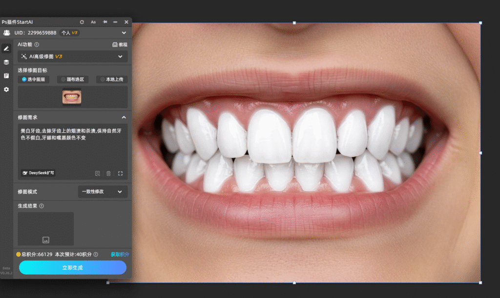This screenshot has height=298, width=500.
Task: Click the bottom-center transform handle on canvas
Action: click(x=294, y=283)
